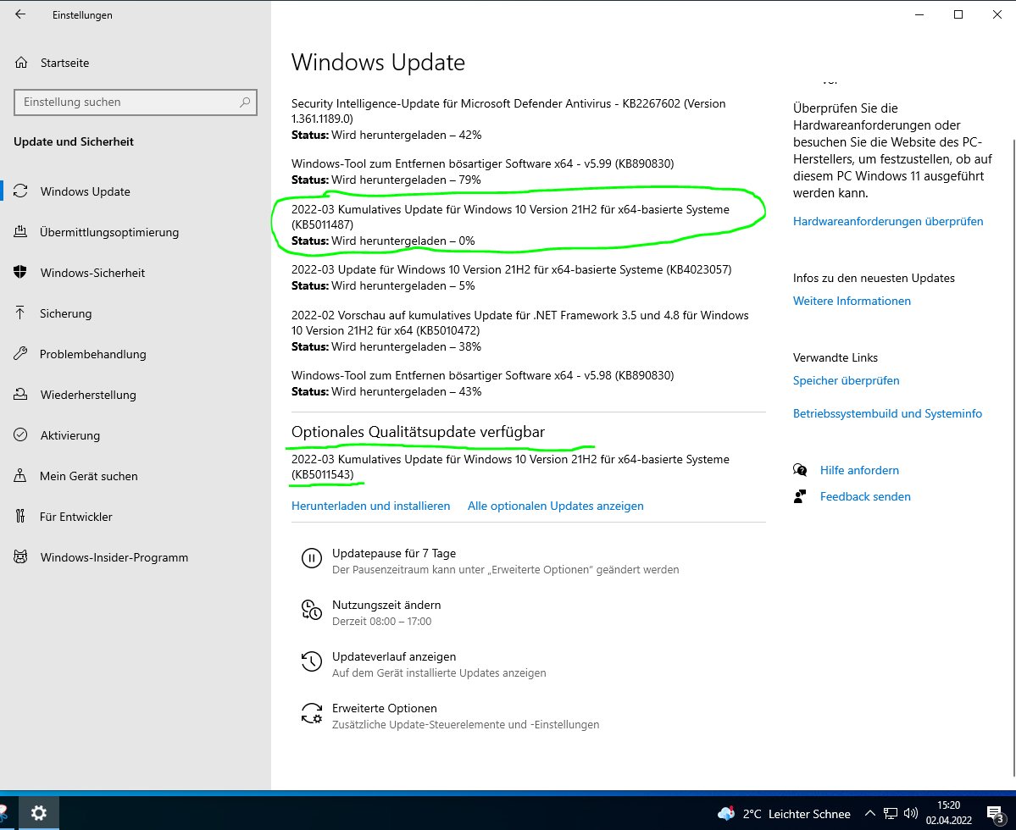Click Betriebssystembuild und Systeminfo link
Screen dimensions: 1016x830
(x=887, y=413)
